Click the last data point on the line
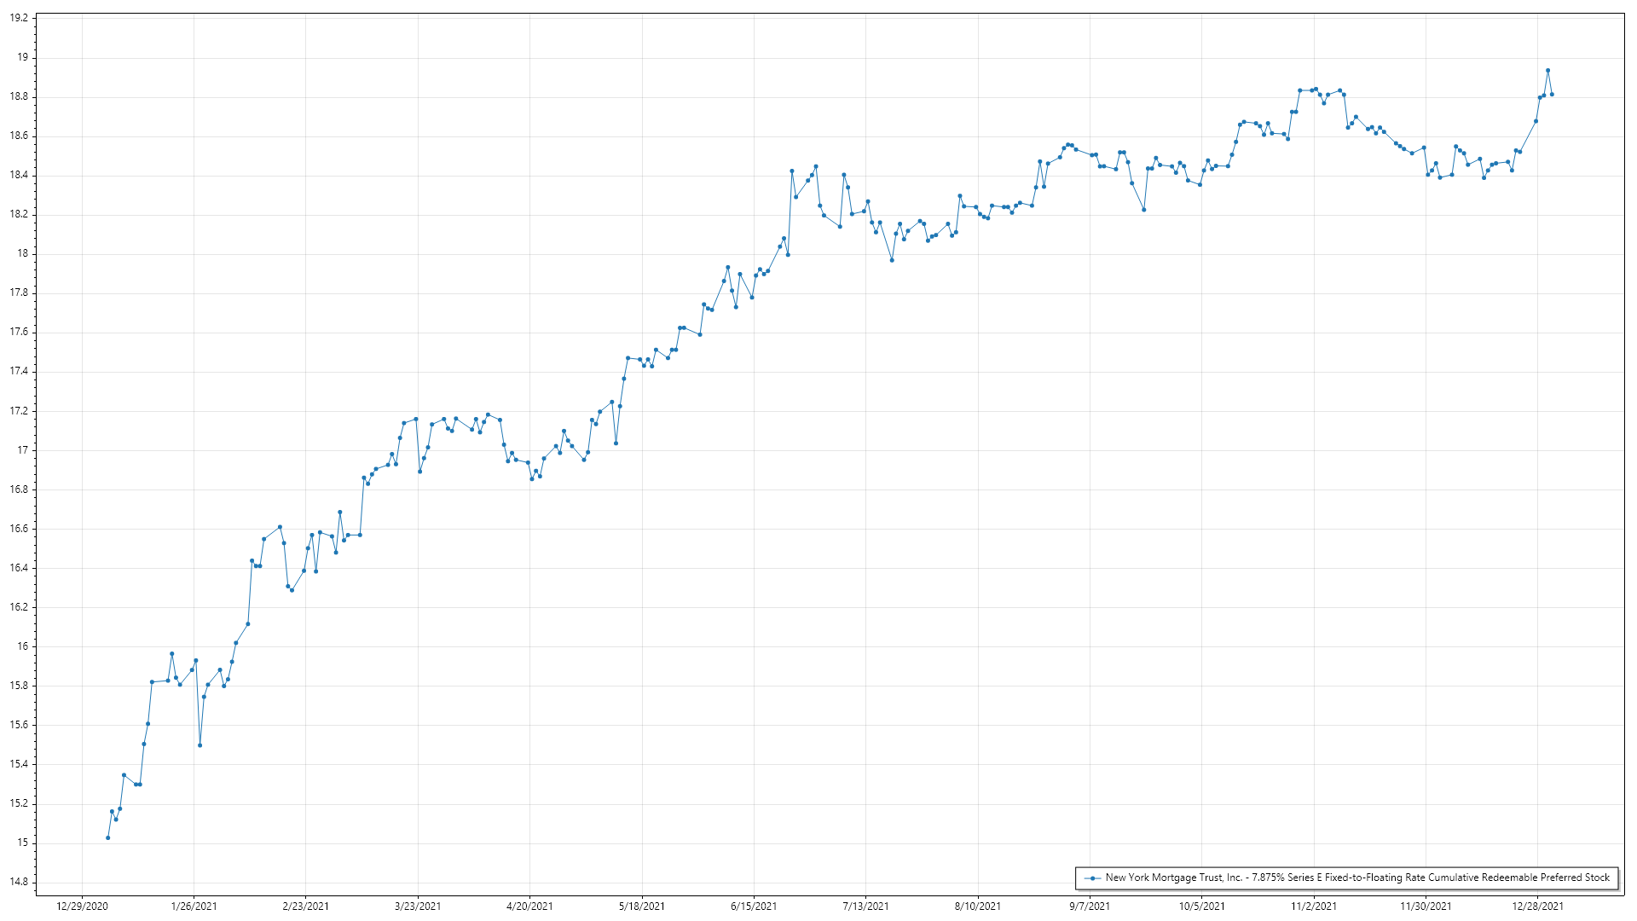 (1552, 95)
